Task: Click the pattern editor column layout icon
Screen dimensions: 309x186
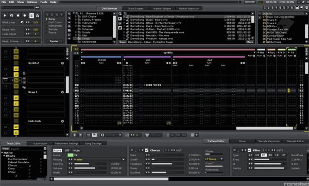Action: 75,135
